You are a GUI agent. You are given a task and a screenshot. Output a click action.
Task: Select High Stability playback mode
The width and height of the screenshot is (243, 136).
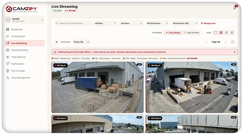(192, 33)
